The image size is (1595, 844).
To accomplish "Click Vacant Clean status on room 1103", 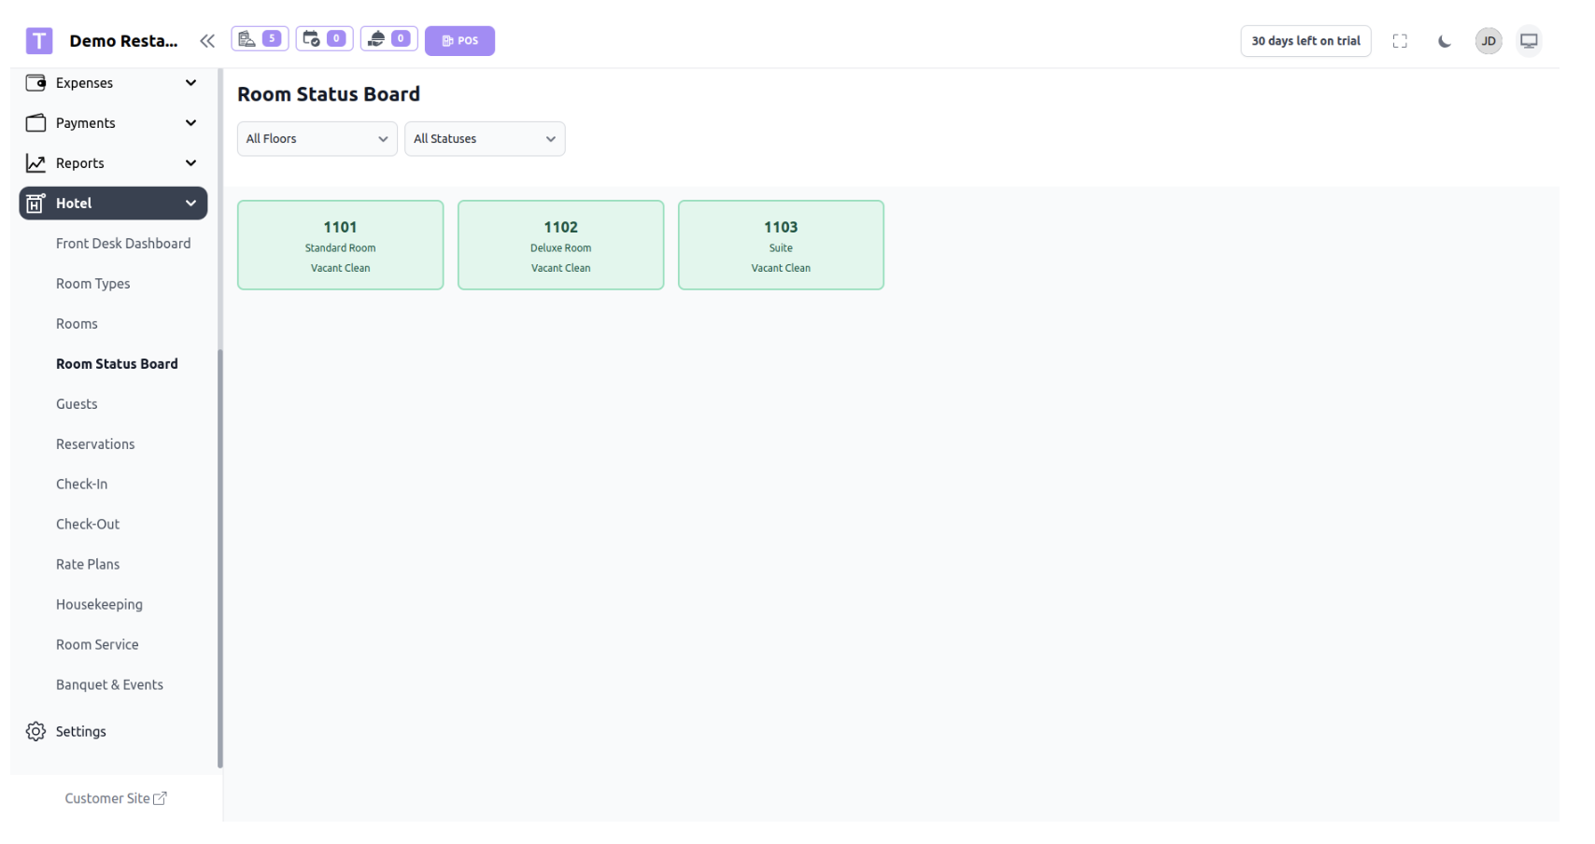I will pyautogui.click(x=781, y=269).
